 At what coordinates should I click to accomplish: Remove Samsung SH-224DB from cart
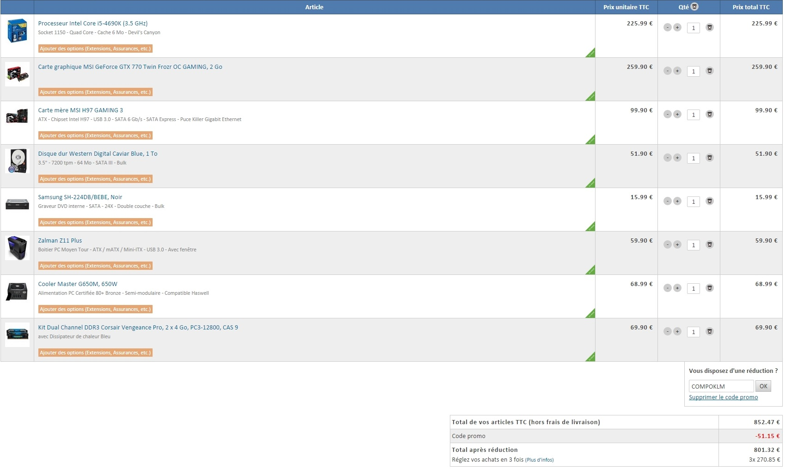click(710, 201)
